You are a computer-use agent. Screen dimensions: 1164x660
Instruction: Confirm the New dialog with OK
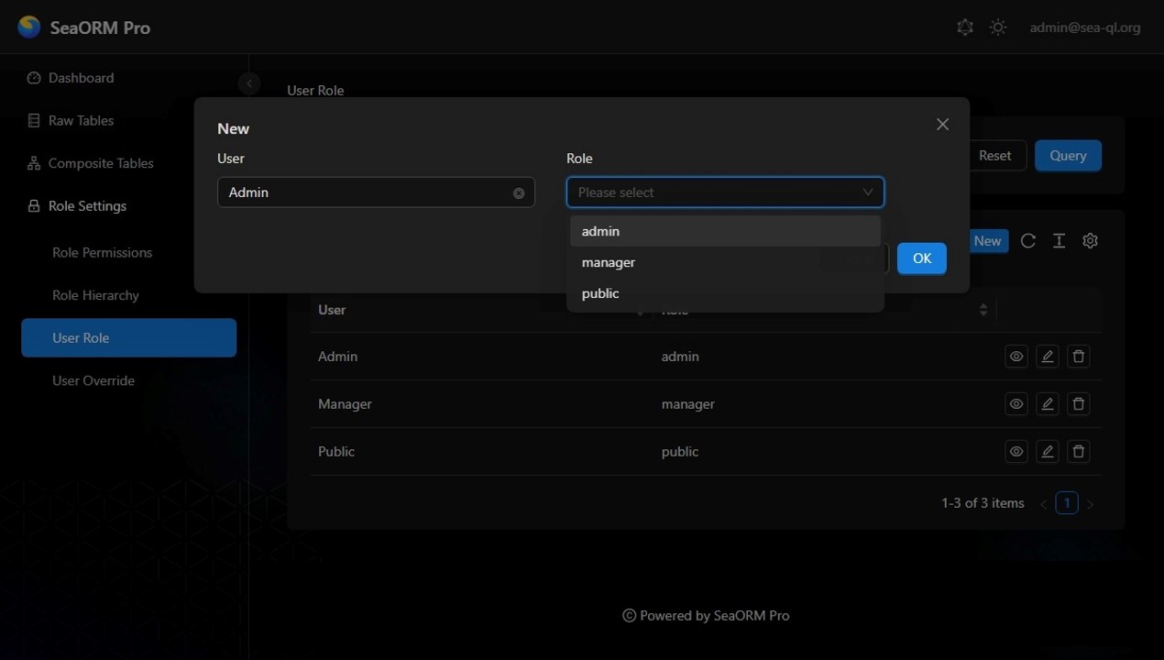[x=921, y=258]
